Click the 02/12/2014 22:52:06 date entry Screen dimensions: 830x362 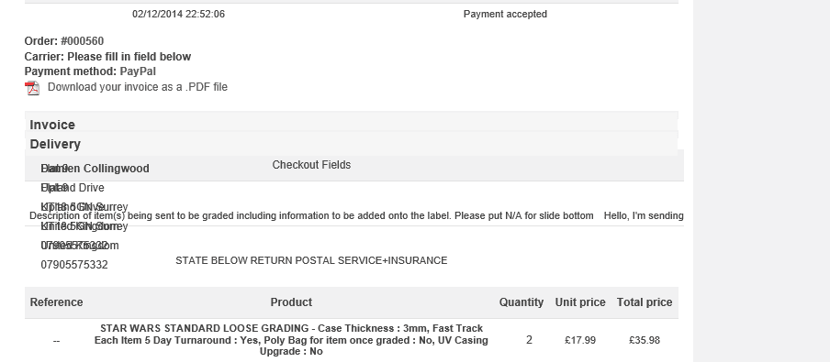tap(178, 15)
